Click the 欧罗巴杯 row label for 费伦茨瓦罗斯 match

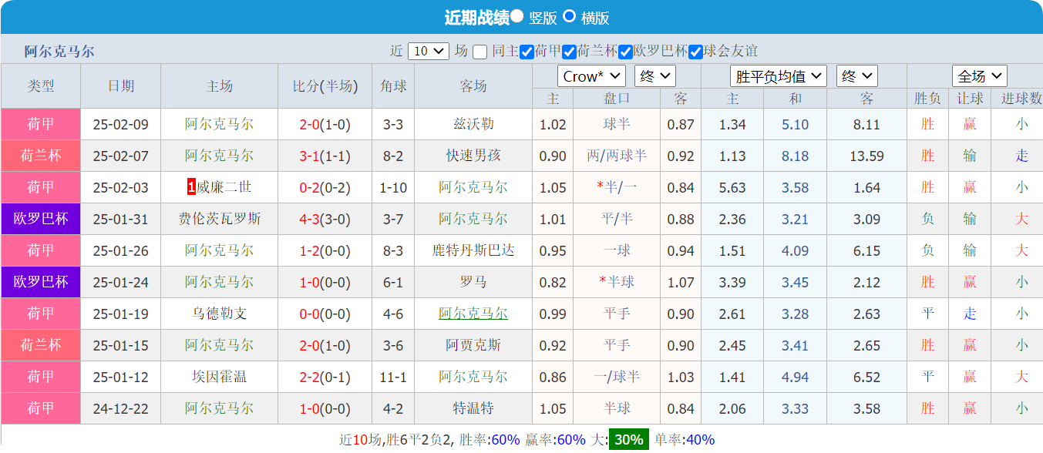point(40,219)
